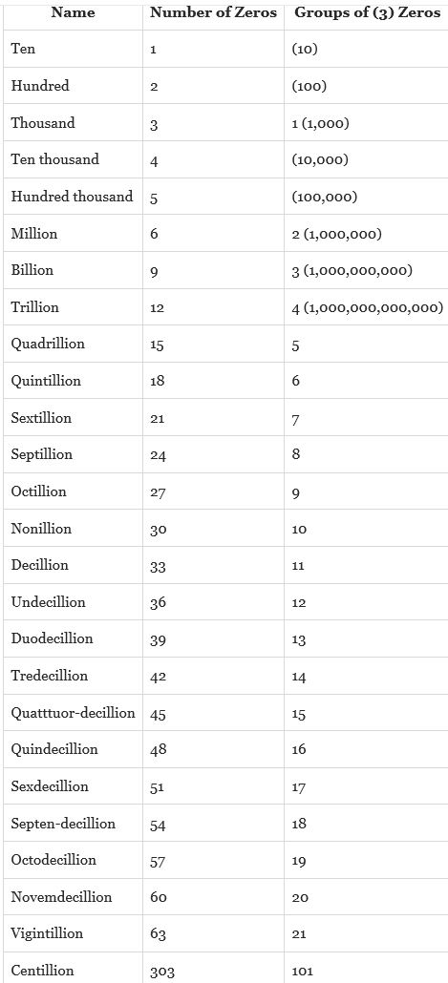Click the number 18 in Quintillion row
Viewport: 448px width, 983px height.
tap(158, 381)
